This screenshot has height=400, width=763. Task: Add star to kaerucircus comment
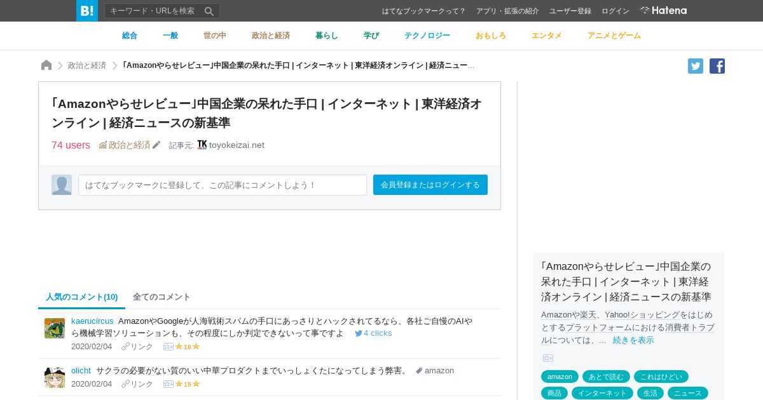point(168,347)
